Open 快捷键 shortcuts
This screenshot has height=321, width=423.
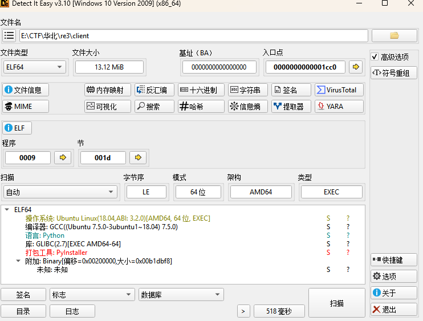coord(393,260)
